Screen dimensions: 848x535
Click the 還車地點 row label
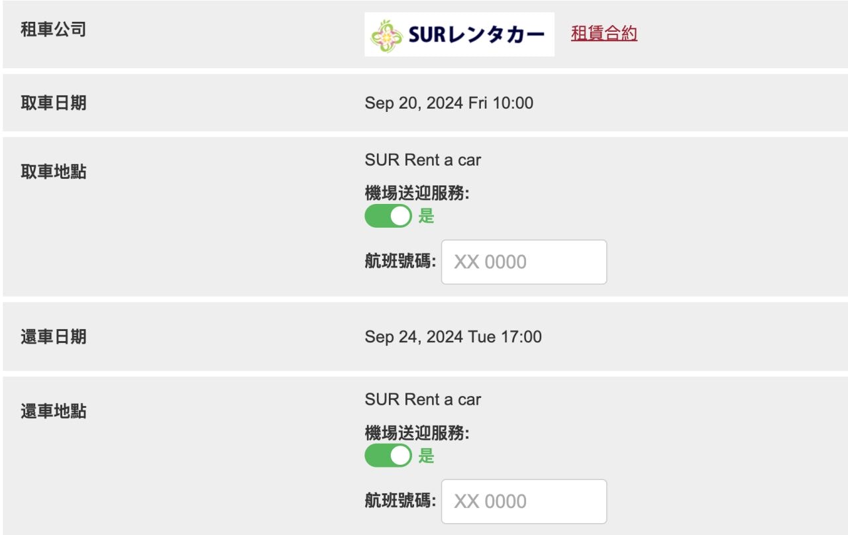[x=54, y=412]
